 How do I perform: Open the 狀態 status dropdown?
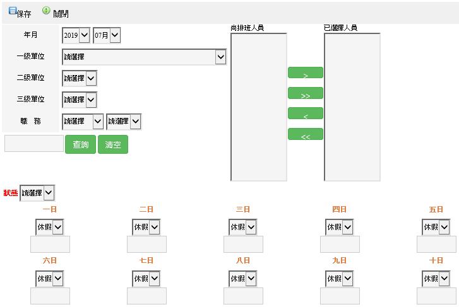coord(37,193)
